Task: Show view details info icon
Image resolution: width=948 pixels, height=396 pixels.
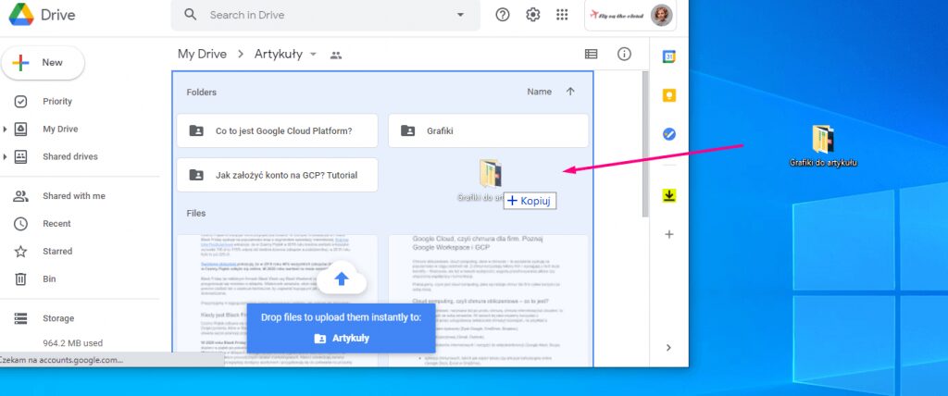Action: coord(624,55)
